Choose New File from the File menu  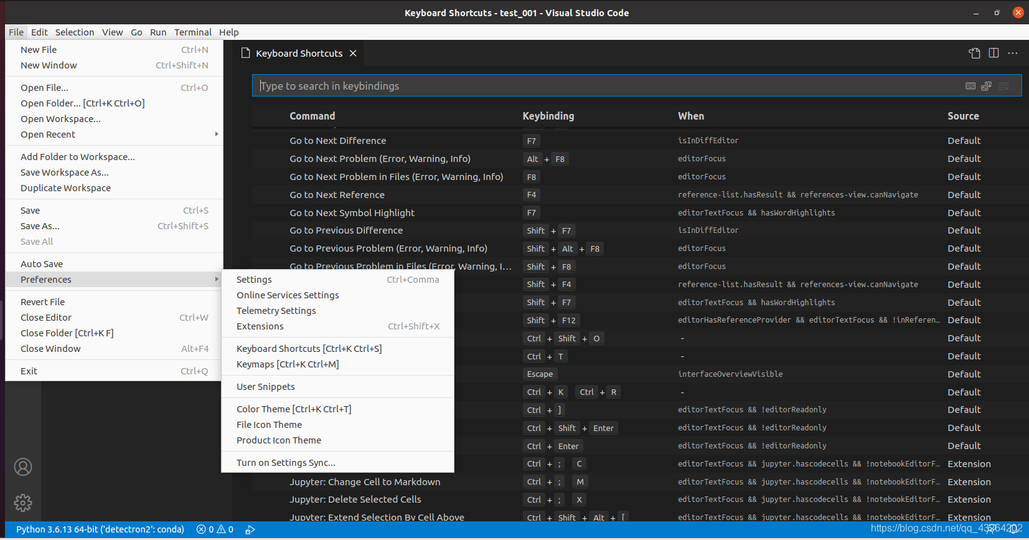click(114, 50)
